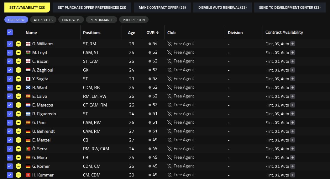Expand contract availability for R. Figueredo

[292, 114]
